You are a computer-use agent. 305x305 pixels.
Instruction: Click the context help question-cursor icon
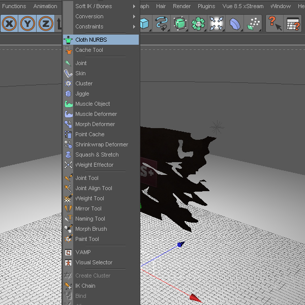pyautogui.click(x=274, y=23)
